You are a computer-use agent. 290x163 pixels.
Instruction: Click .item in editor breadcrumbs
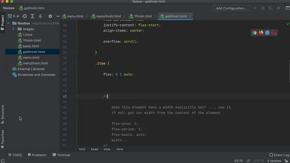click(119, 149)
